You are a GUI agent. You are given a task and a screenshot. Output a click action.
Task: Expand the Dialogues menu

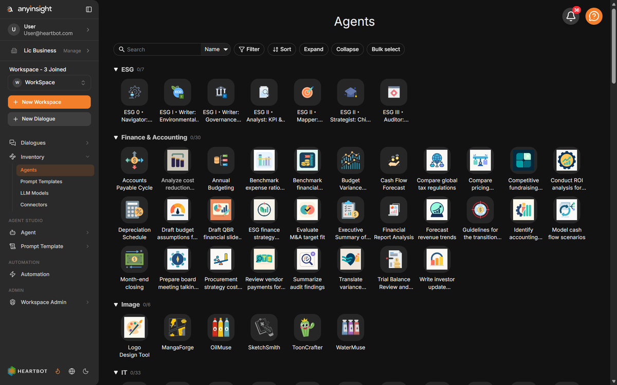pos(49,143)
